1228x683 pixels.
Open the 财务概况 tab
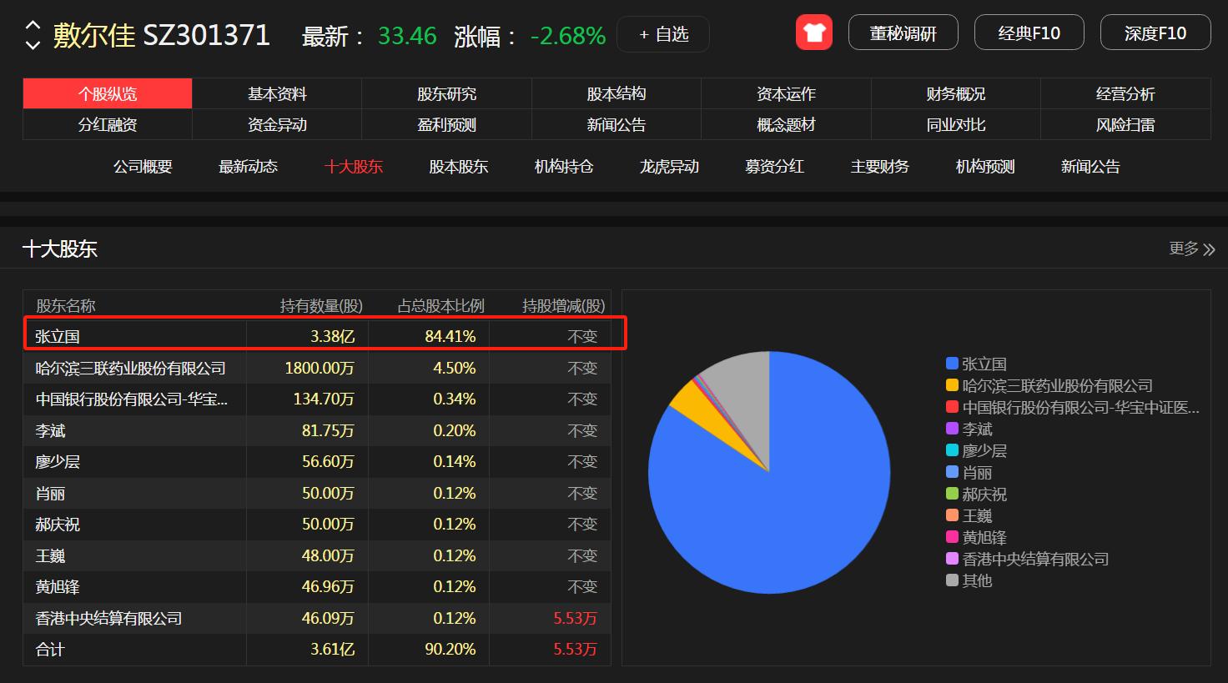[955, 93]
